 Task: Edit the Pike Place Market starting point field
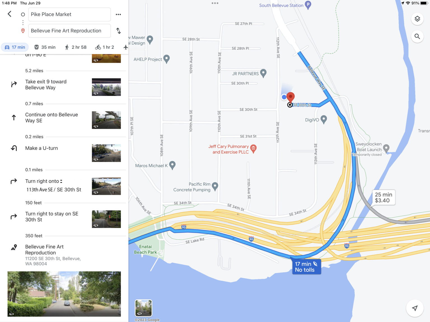click(69, 14)
